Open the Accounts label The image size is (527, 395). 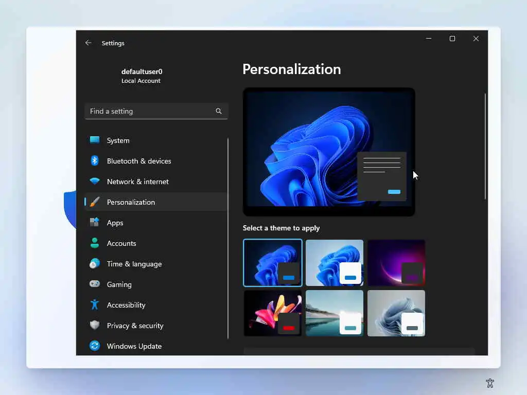pyautogui.click(x=121, y=243)
